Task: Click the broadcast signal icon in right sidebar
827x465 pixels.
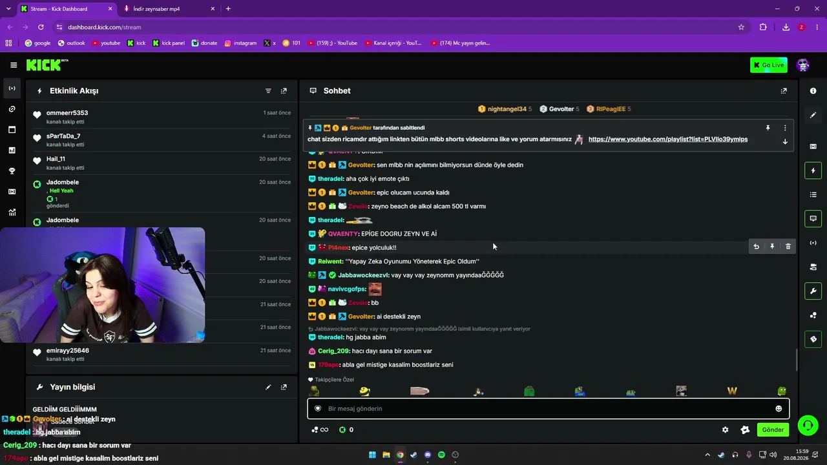Action: coord(813,243)
